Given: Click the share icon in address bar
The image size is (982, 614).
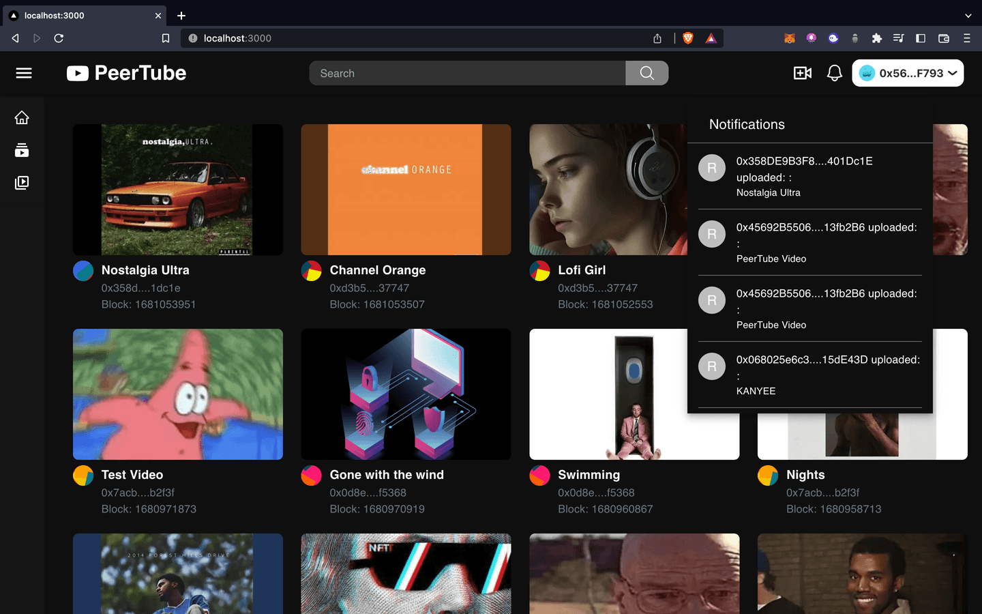Looking at the screenshot, I should (x=657, y=38).
